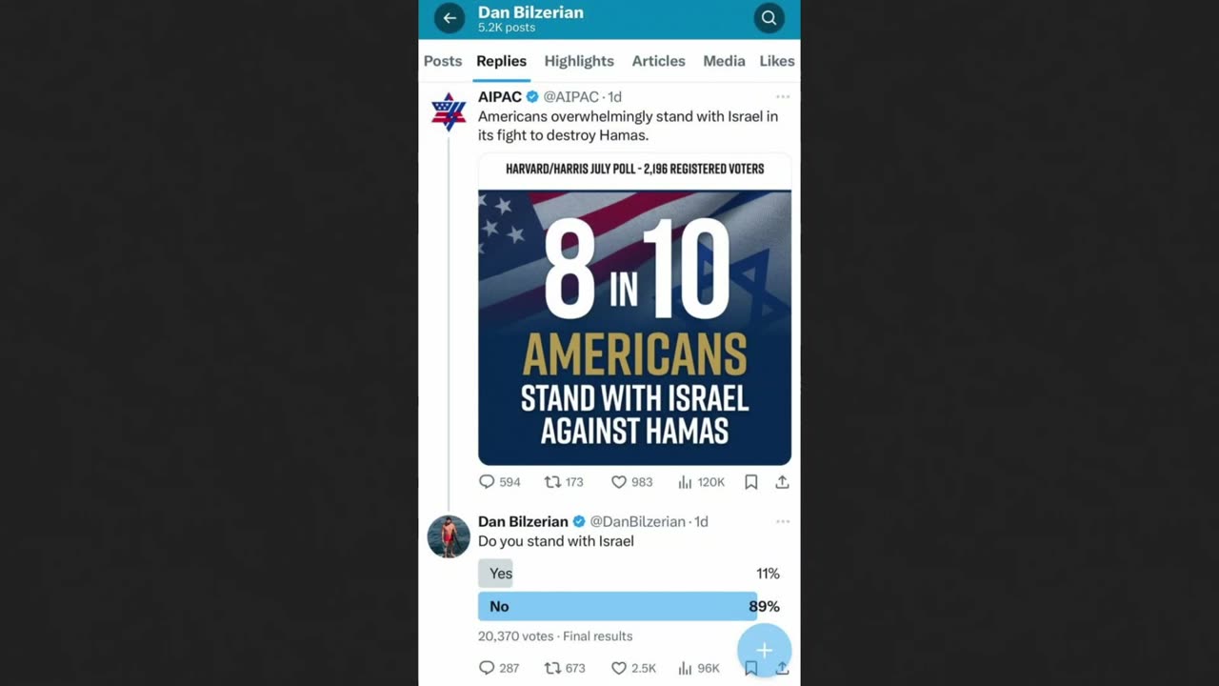The width and height of the screenshot is (1219, 686).
Task: Open more options on Dan Bilzerian's post
Action: (x=783, y=521)
